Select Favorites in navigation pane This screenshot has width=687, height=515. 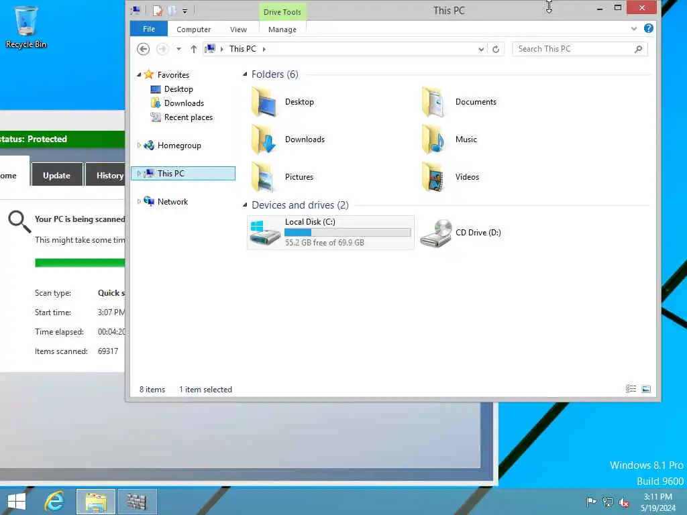coord(173,75)
